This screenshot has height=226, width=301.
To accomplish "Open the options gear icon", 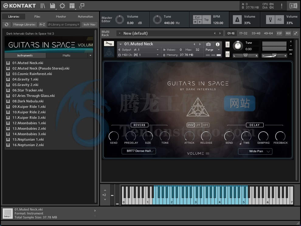I will coord(62,6).
